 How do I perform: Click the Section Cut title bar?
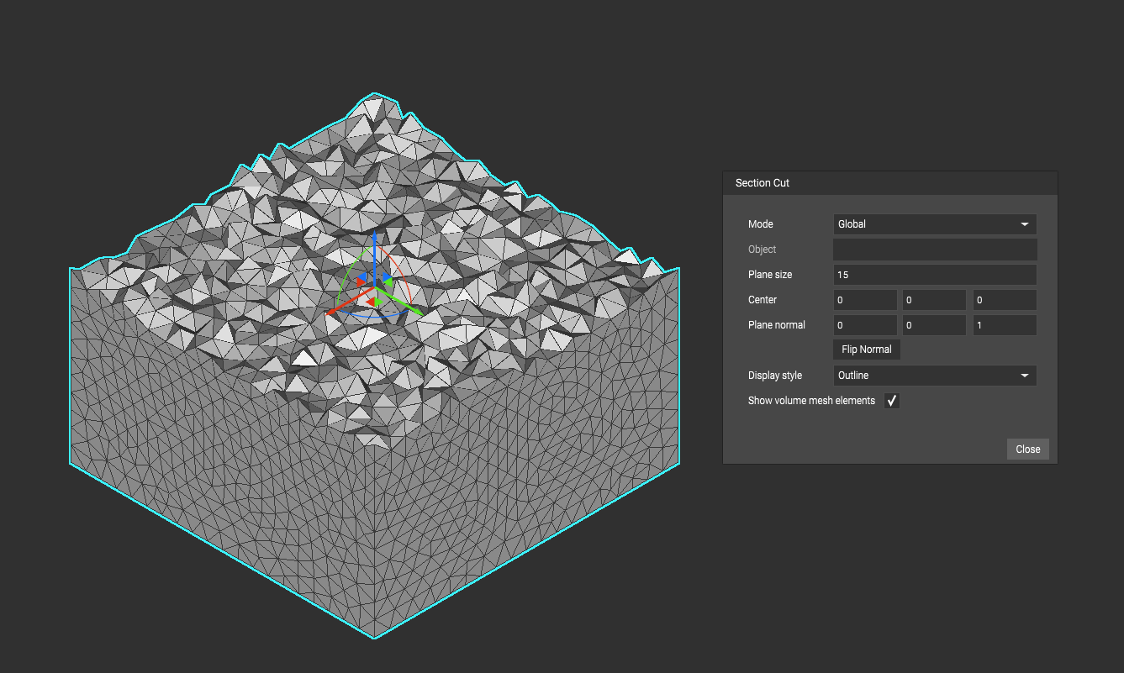click(889, 182)
